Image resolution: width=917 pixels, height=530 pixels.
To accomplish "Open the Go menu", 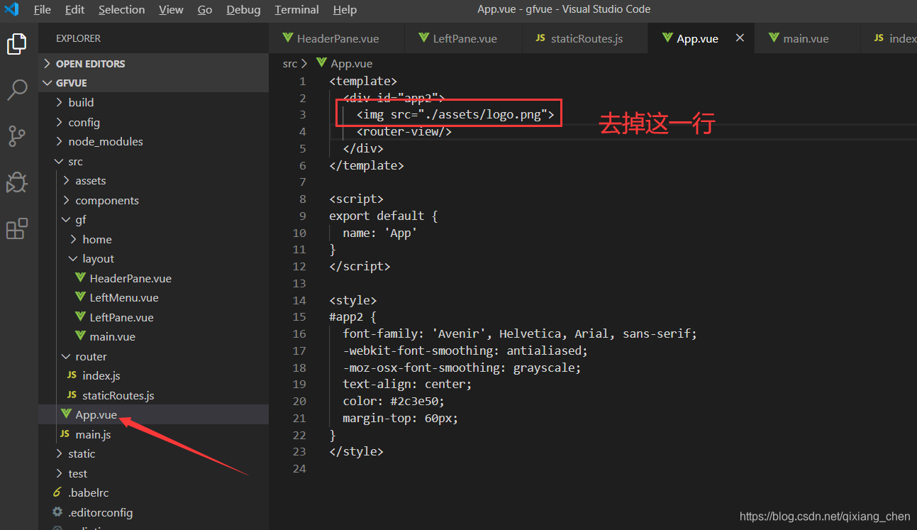I will [205, 10].
